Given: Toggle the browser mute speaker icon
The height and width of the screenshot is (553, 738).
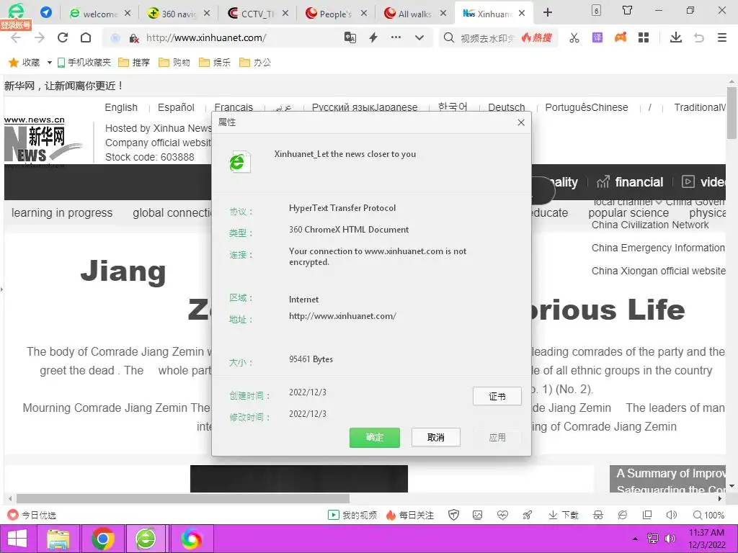Looking at the screenshot, I should tap(672, 516).
